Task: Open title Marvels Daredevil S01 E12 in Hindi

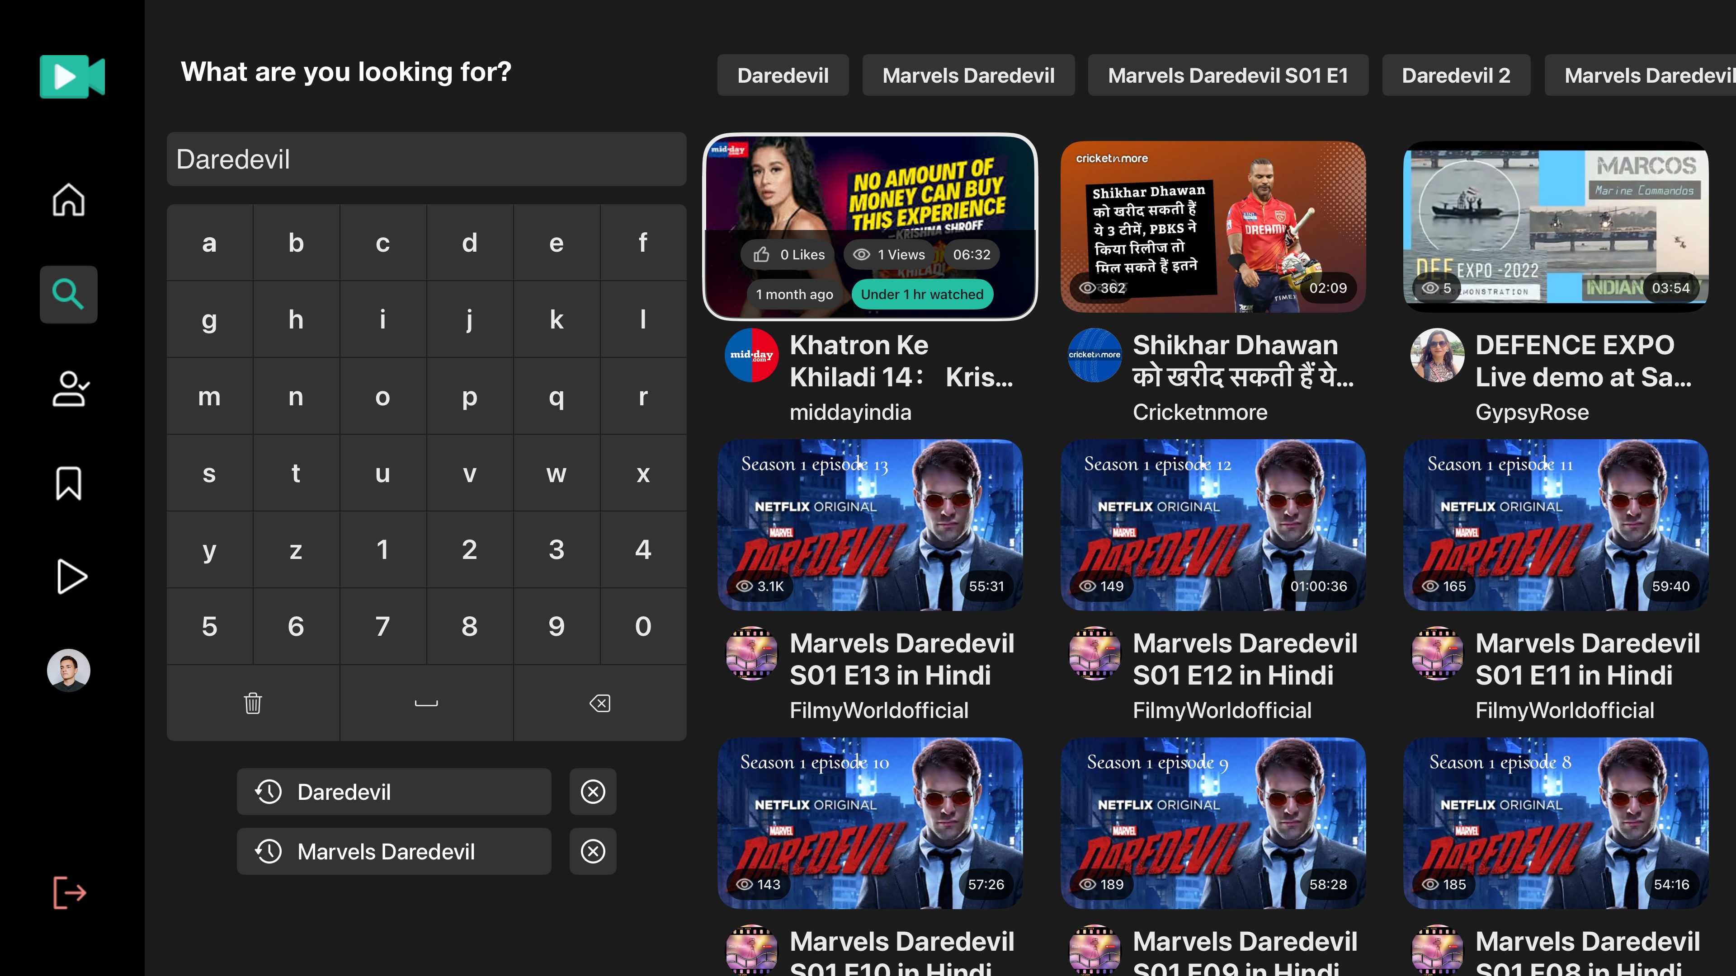Action: pos(1245,659)
